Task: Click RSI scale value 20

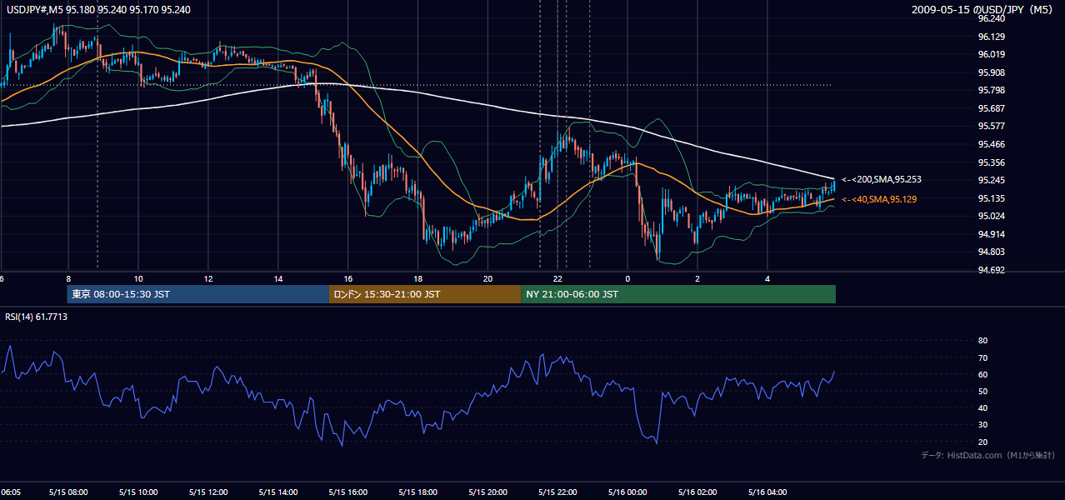Action: click(x=982, y=442)
